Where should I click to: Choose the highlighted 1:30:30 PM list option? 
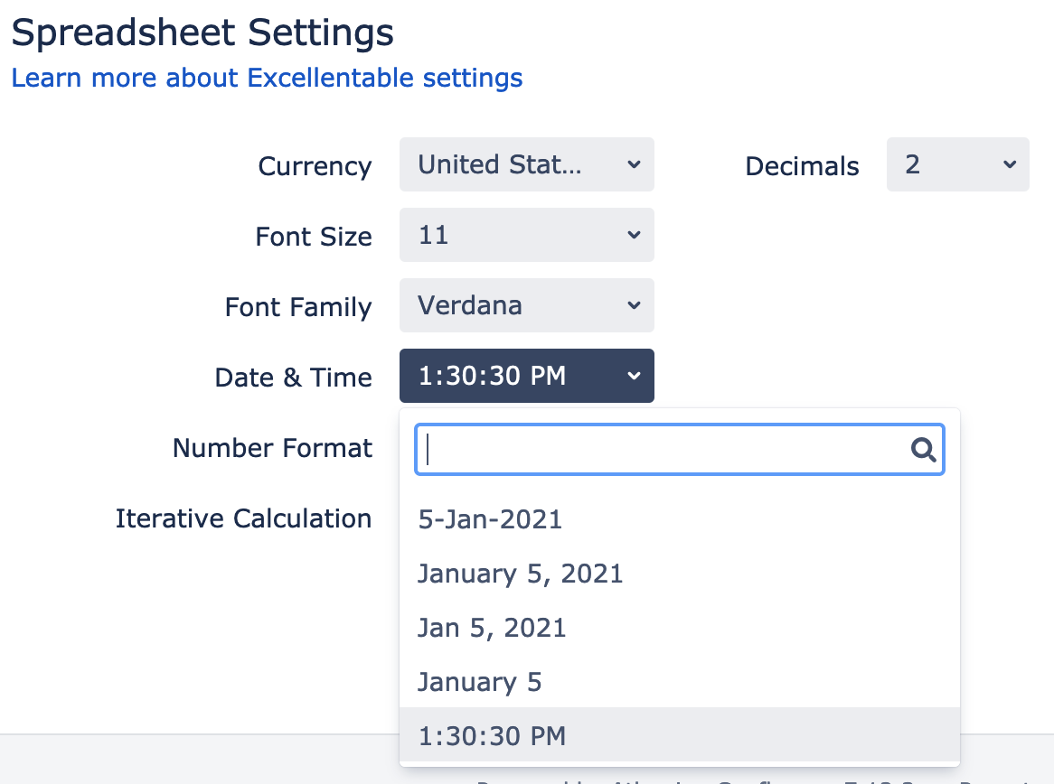pyautogui.click(x=680, y=735)
